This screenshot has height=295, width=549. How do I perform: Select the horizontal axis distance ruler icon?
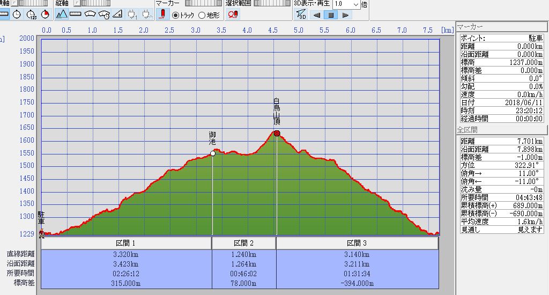click(x=4, y=14)
